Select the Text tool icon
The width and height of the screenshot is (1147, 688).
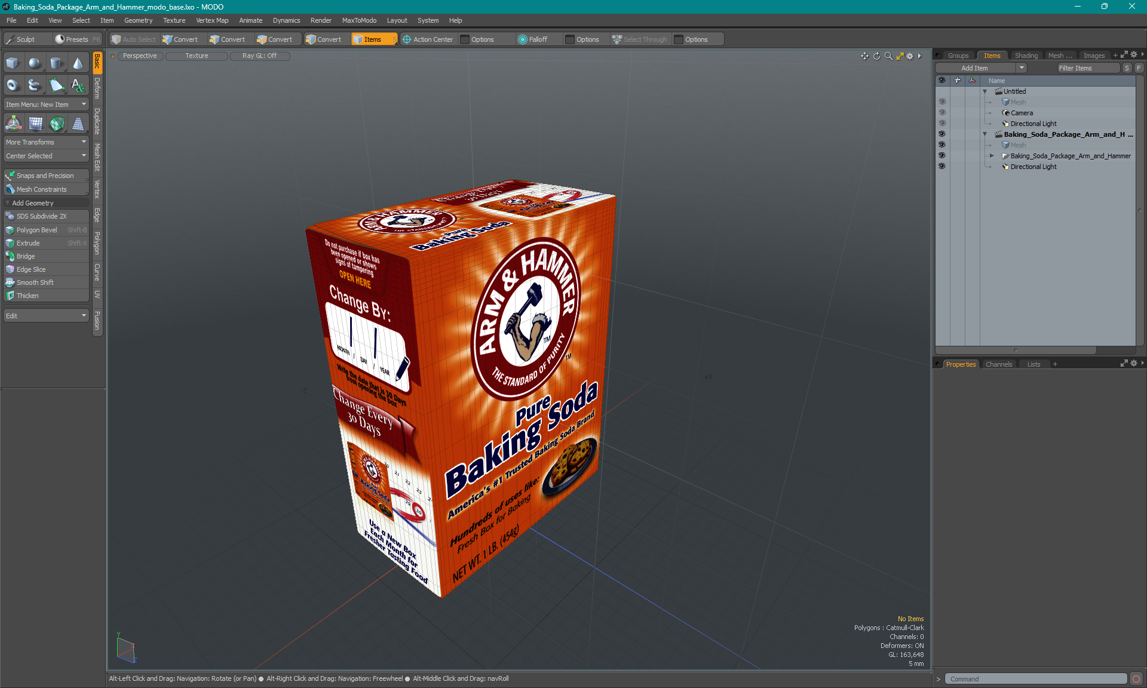point(78,85)
